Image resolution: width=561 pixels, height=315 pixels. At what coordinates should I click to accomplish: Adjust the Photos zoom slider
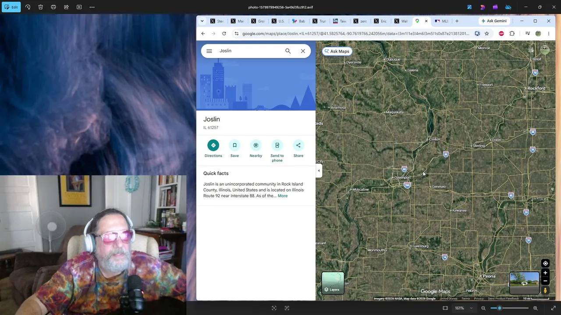point(509,308)
